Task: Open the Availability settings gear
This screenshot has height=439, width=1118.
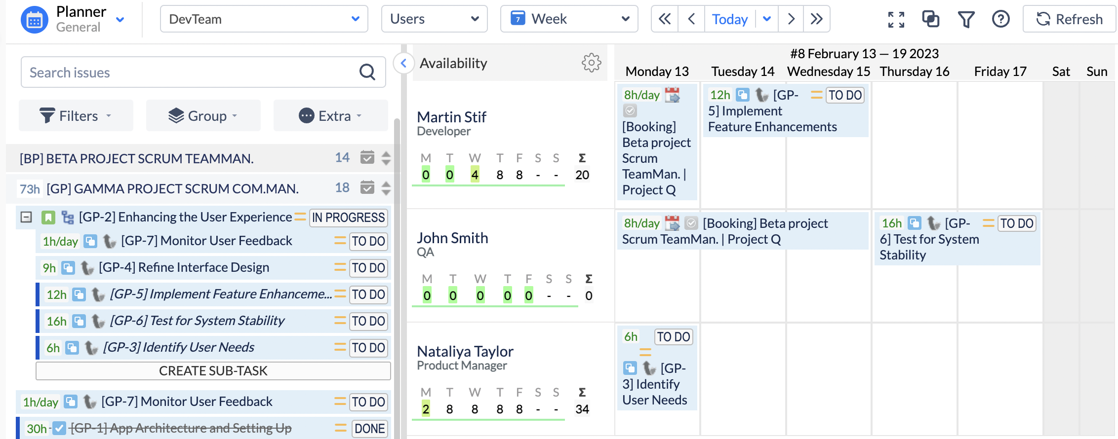Action: pos(591,63)
